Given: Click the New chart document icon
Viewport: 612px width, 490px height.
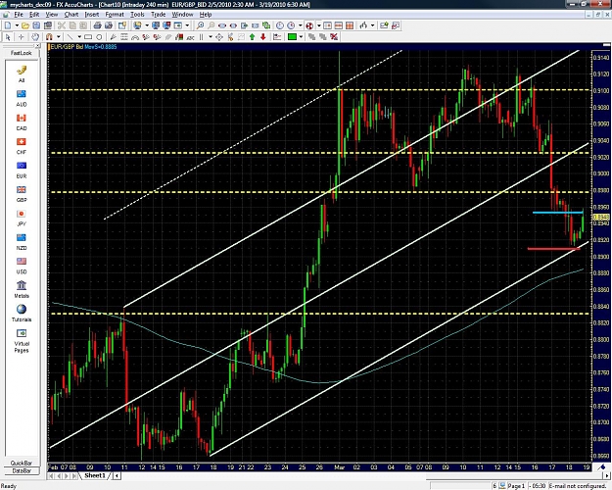Looking at the screenshot, I should click(8, 25).
